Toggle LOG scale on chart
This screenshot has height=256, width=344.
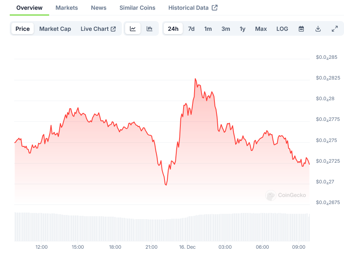(x=282, y=29)
